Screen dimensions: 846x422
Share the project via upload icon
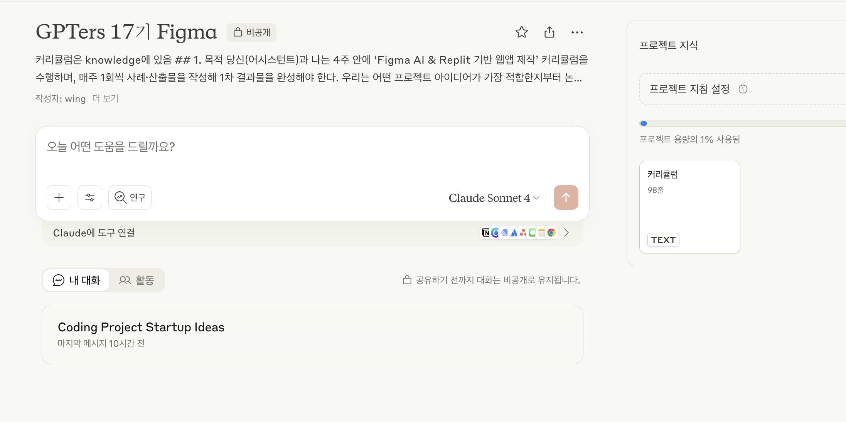point(549,32)
